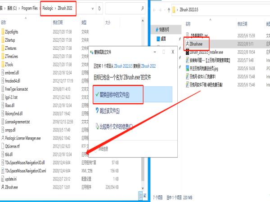Click the file icon of libao.dll
This screenshot has height=202, width=270.
click(3, 105)
